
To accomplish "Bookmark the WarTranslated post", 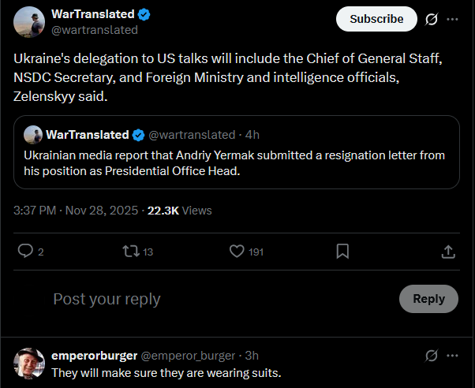I will [342, 252].
